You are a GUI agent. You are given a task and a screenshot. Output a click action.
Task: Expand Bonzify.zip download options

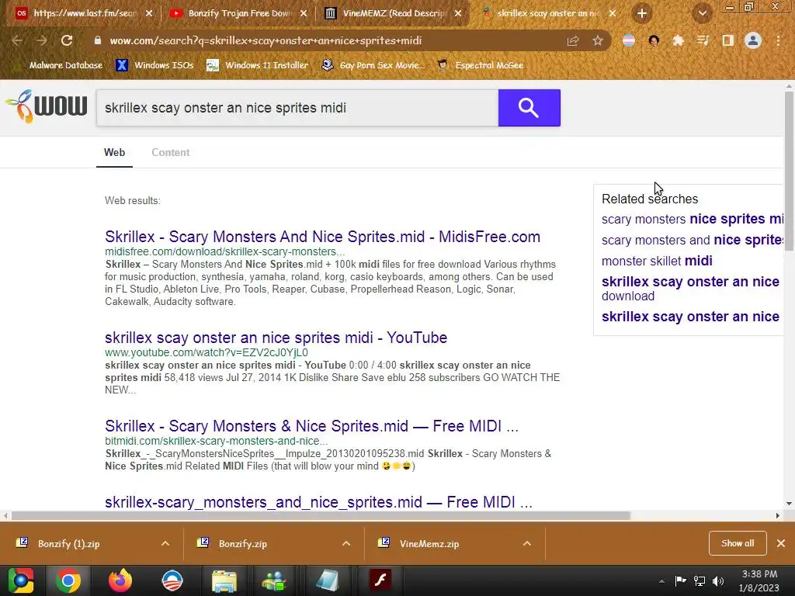click(346, 543)
